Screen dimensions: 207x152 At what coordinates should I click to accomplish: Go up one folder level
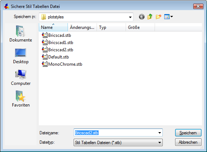pyautogui.click(x=150, y=17)
